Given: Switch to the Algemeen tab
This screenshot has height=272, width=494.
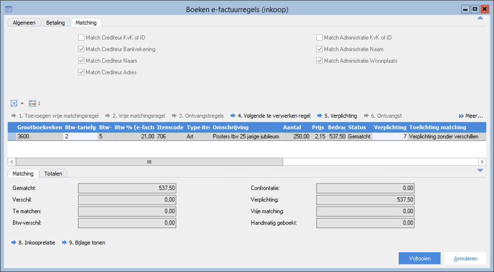Looking at the screenshot, I should click(x=24, y=23).
